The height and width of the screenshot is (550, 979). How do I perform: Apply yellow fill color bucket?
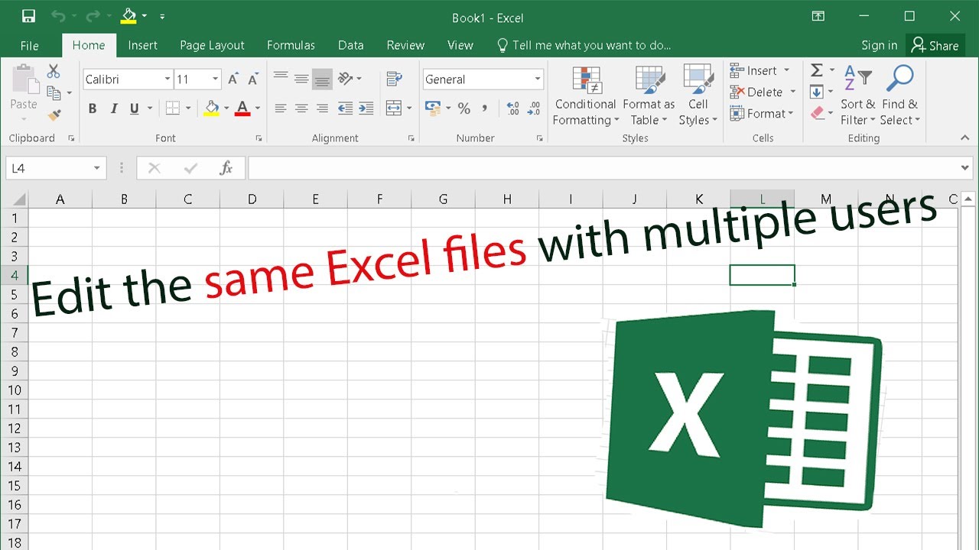click(x=212, y=108)
